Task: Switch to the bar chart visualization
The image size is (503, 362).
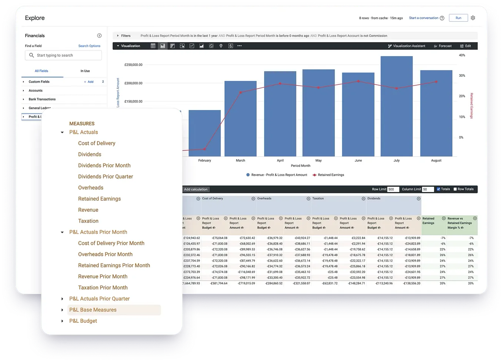Action: [x=162, y=46]
